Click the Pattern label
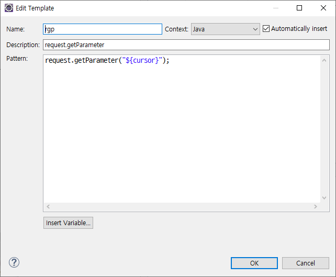 (17, 59)
